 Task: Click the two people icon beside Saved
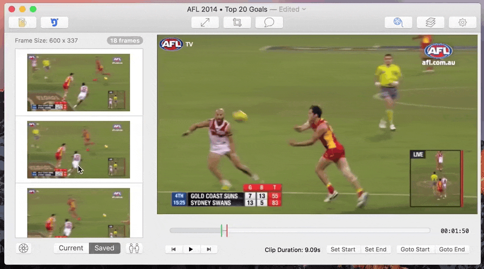134,248
